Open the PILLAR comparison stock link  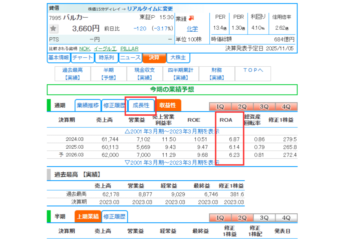click(129, 49)
